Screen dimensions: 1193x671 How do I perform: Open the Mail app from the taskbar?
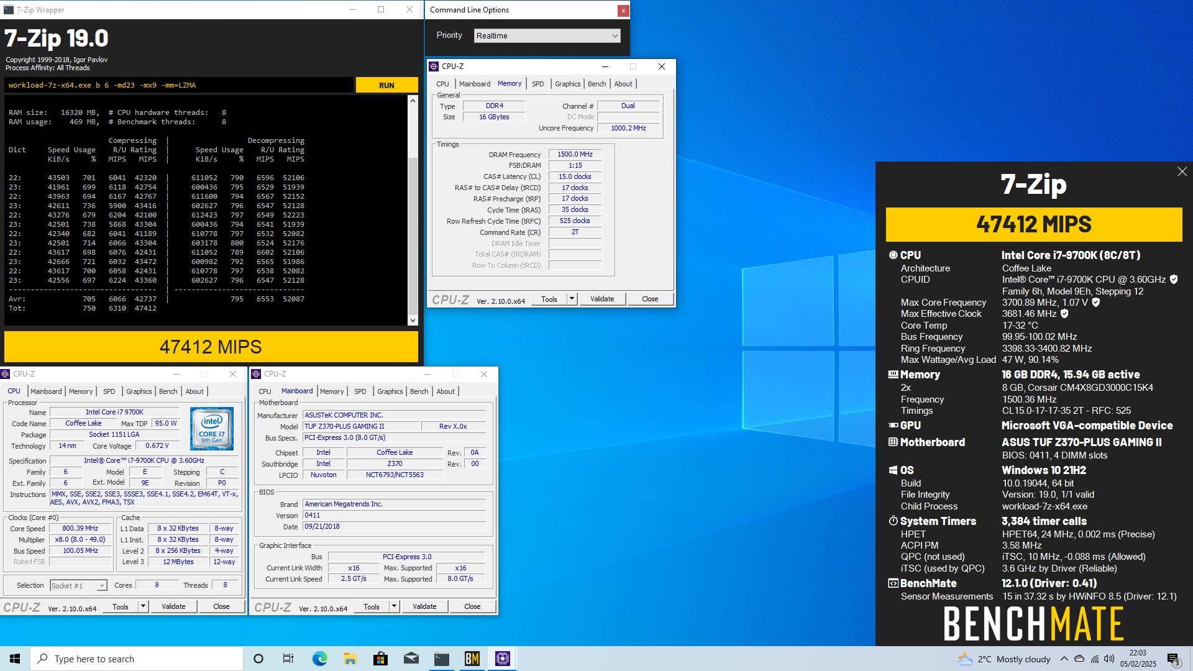coord(411,659)
